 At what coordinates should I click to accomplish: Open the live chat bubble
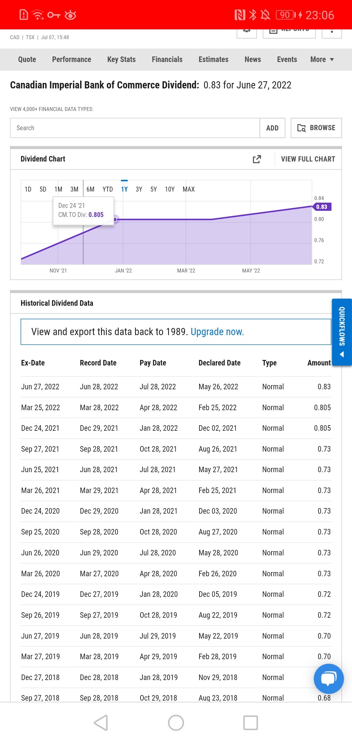pos(329,679)
